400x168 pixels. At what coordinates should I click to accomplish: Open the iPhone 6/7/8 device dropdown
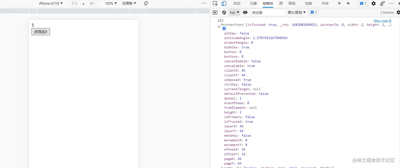[51, 3]
